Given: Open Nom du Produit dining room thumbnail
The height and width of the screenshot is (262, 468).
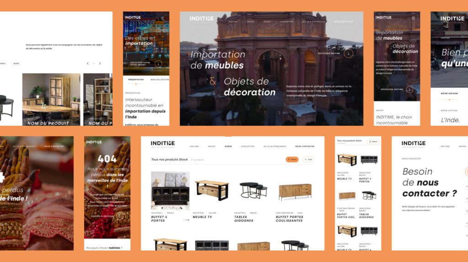Looking at the screenshot, I should (51, 99).
